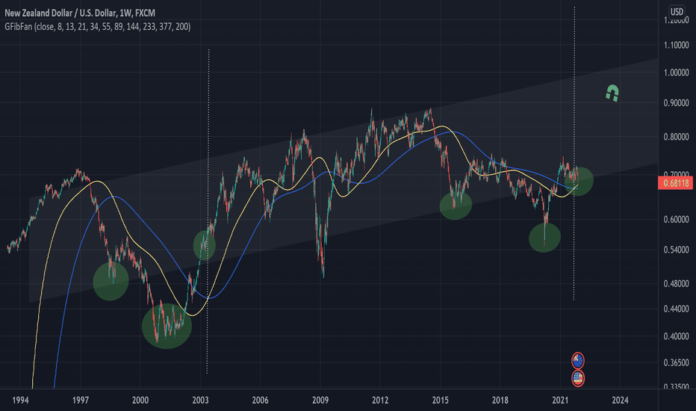Viewport: 696px width, 411px height.
Task: Click the 0.36500 price axis label
Action: pos(676,362)
